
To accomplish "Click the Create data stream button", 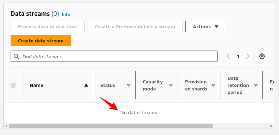I will pyautogui.click(x=41, y=41).
